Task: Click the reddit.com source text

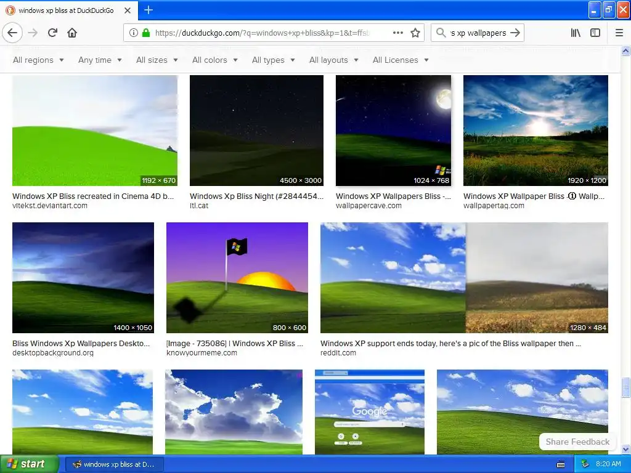Action: [x=338, y=353]
